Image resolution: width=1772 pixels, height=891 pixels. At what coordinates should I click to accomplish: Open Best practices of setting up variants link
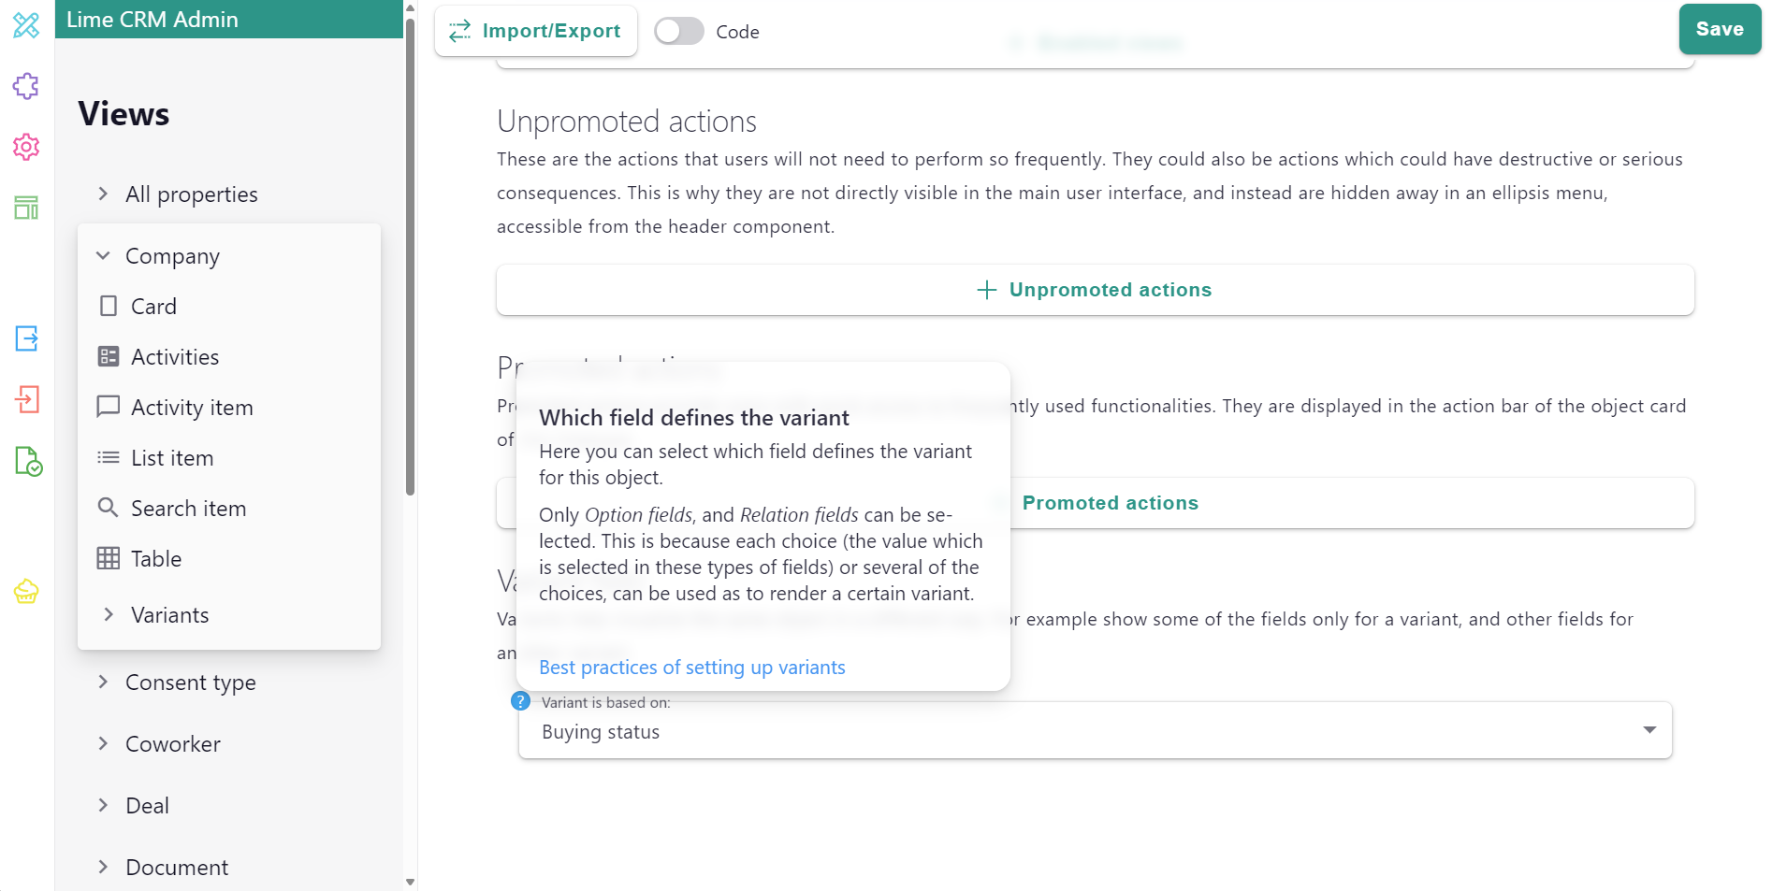click(691, 668)
